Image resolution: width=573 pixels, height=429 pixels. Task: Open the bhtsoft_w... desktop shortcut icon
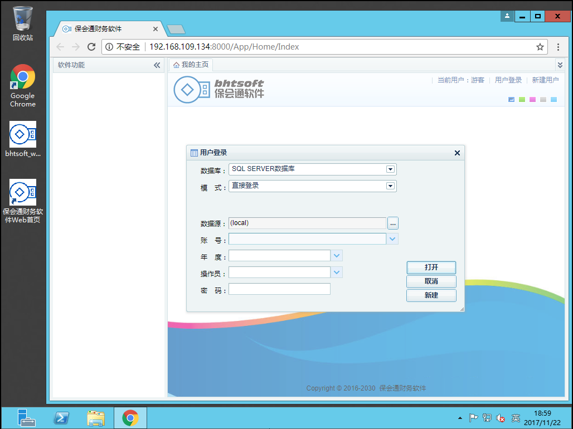[23, 134]
